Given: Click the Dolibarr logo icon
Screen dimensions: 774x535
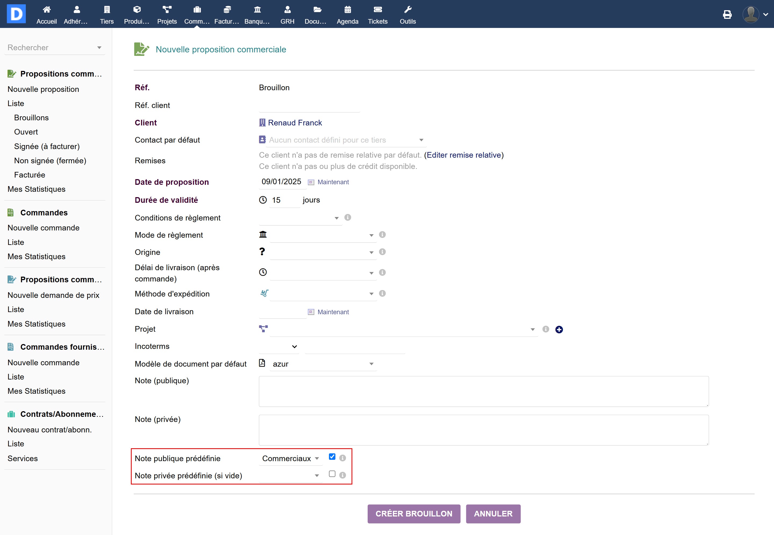Looking at the screenshot, I should tap(16, 14).
